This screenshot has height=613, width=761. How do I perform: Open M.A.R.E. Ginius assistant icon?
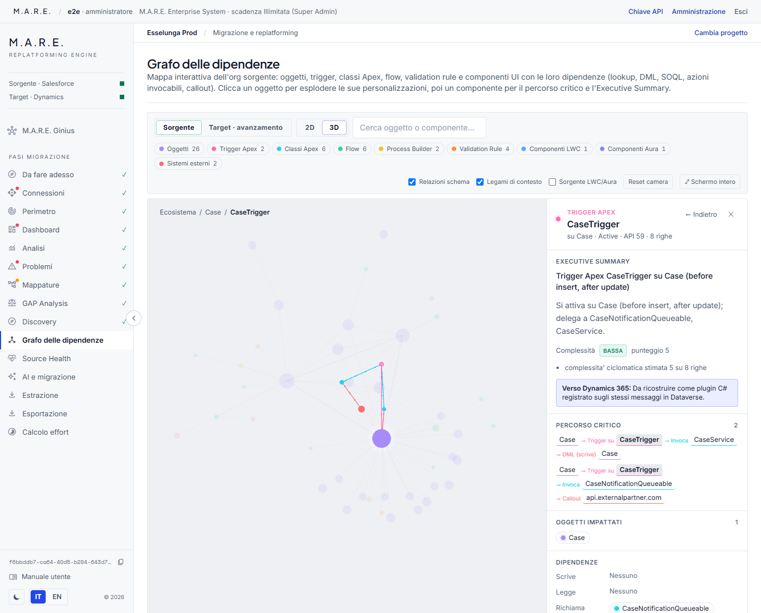point(12,130)
